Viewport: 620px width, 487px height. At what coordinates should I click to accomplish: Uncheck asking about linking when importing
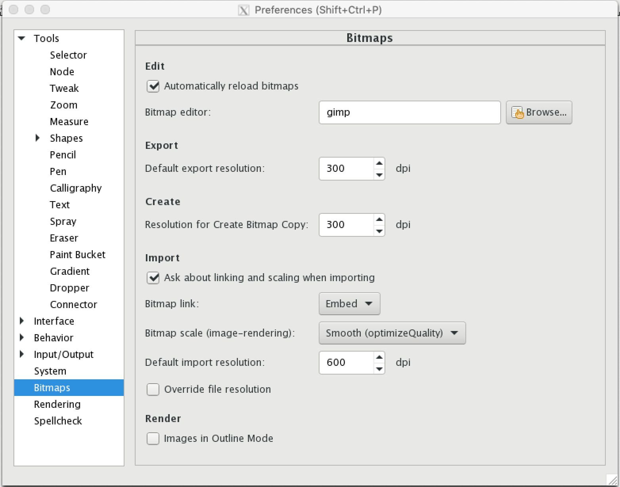(x=153, y=278)
